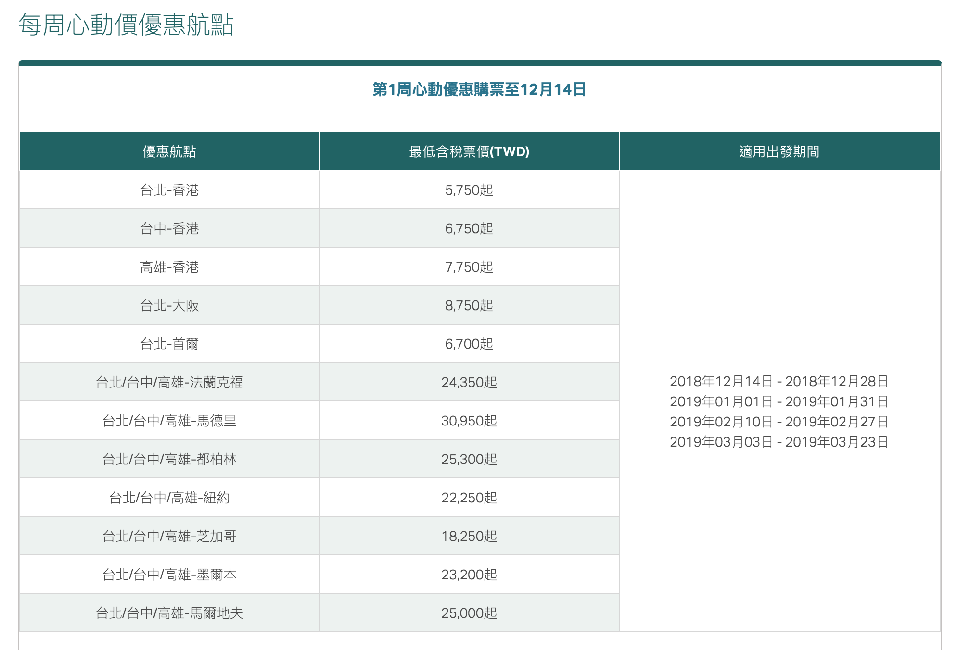
Task: Click the date range 2018年12月14日 - 2018年12月28日
Action: pyautogui.click(x=779, y=381)
